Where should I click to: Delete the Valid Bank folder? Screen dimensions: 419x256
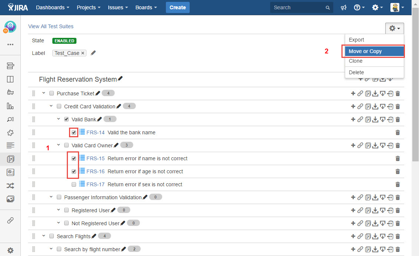tap(397, 119)
